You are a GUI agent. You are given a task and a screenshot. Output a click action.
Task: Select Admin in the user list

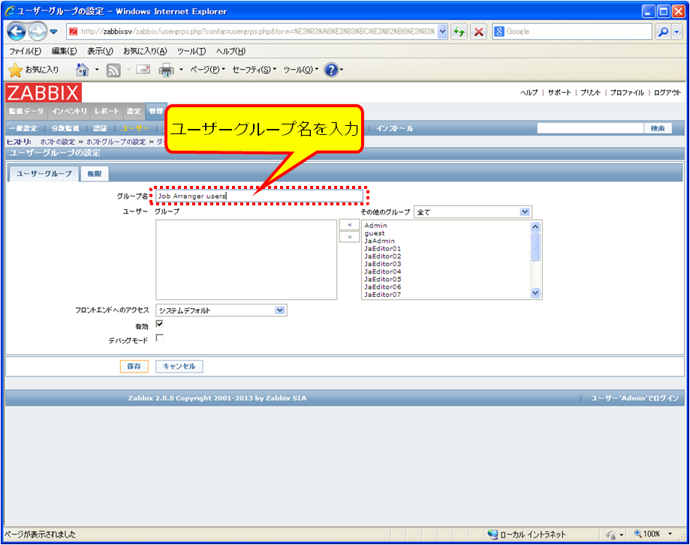[375, 226]
